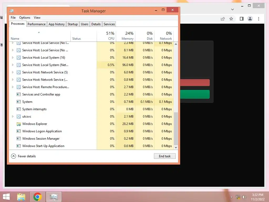Sort by the Disk column header
This screenshot has width=269, height=202.
145,36
